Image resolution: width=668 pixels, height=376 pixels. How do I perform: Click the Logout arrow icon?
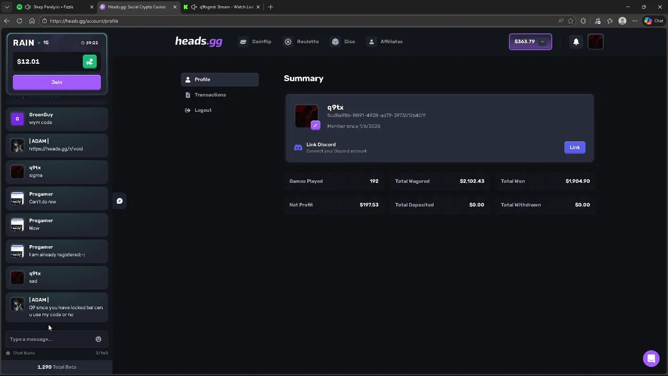[188, 110]
